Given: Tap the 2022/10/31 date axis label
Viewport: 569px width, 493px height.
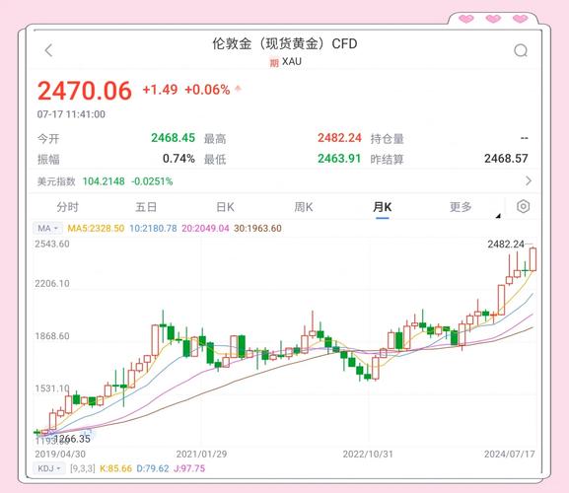Looking at the screenshot, I should click(368, 454).
